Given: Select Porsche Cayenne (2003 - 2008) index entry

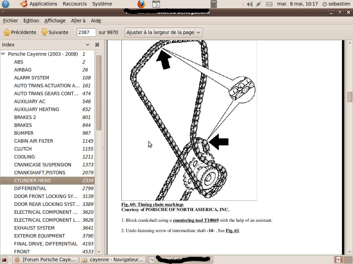Looking at the screenshot, I should click(47, 54).
